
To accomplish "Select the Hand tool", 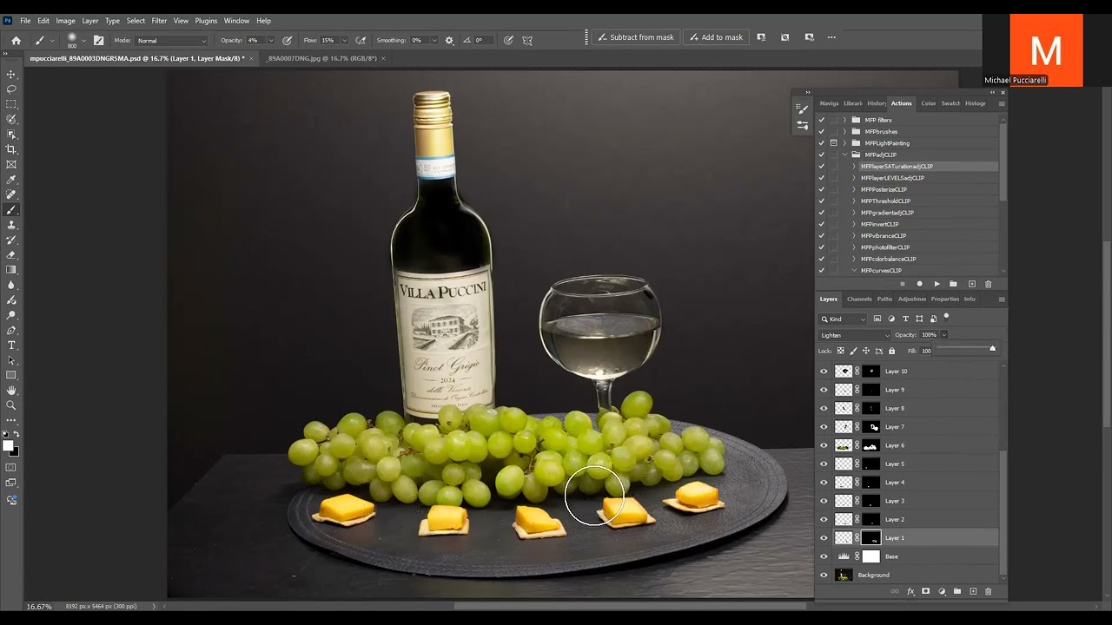I will (x=11, y=391).
